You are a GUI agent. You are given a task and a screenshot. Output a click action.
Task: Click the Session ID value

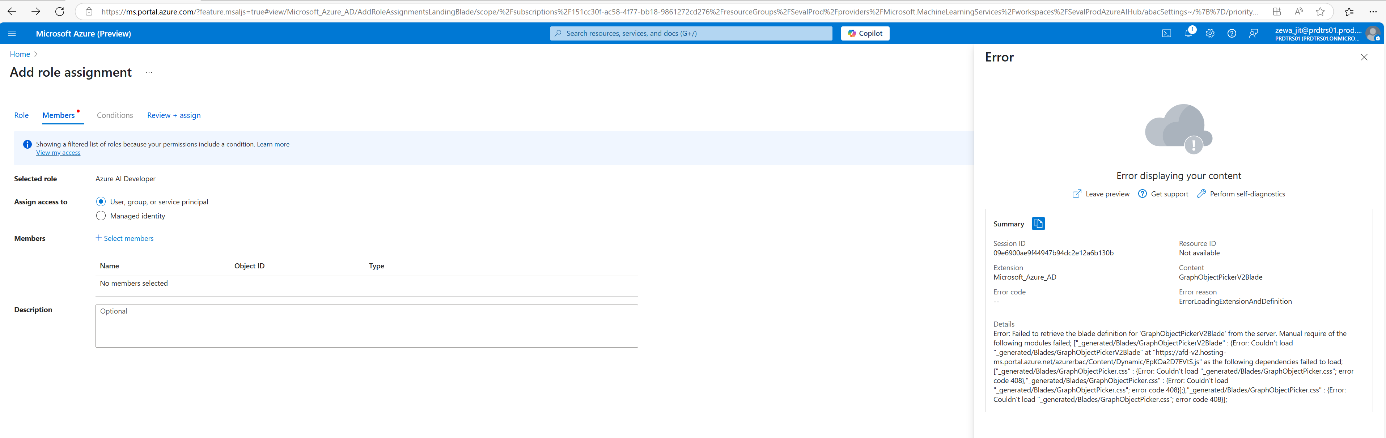(1053, 253)
